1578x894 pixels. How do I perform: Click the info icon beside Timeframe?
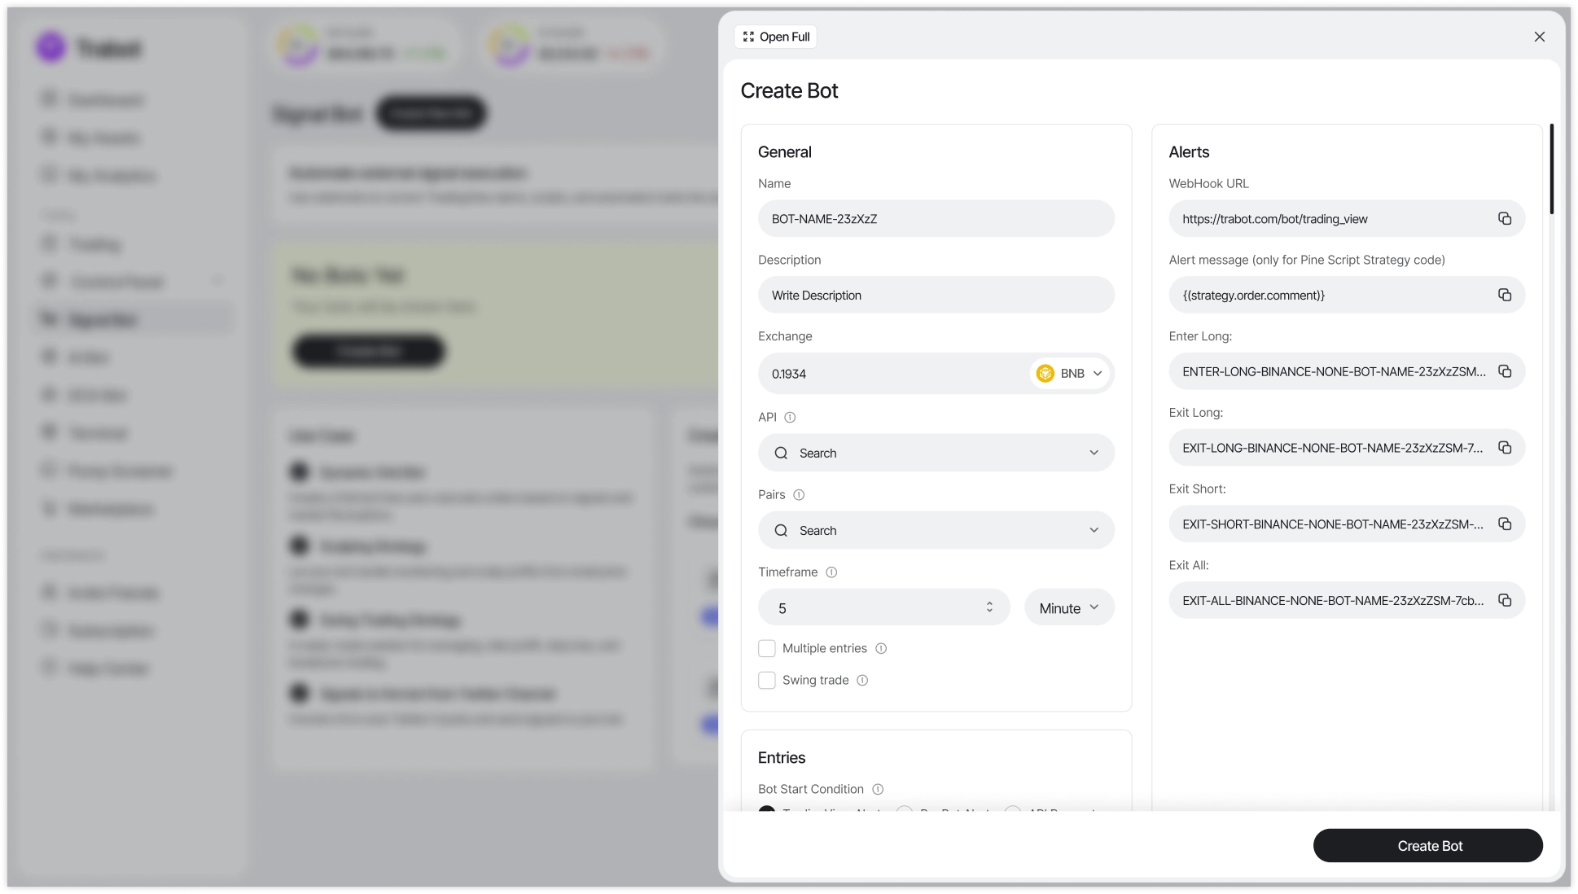831,572
